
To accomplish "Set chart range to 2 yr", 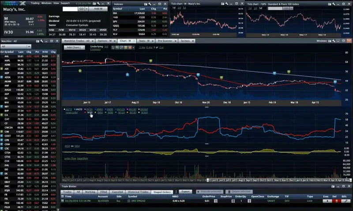I will 161,48.
